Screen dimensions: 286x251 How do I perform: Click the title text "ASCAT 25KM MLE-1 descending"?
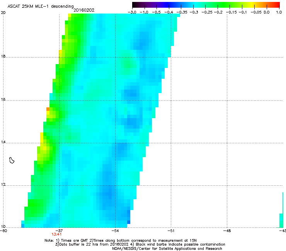click(41, 7)
